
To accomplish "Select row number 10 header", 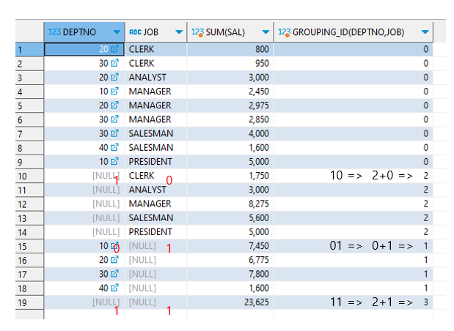I will pos(29,176).
